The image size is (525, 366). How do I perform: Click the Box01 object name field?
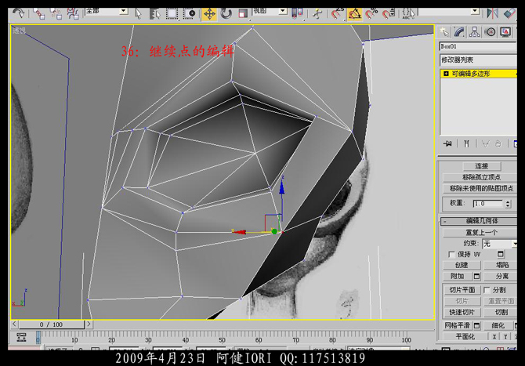(x=478, y=46)
